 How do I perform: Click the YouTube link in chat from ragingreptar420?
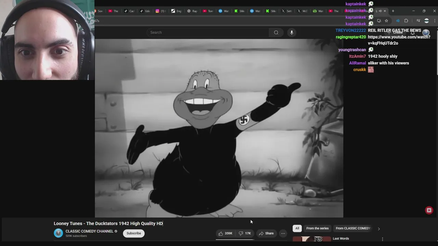[x=399, y=40]
